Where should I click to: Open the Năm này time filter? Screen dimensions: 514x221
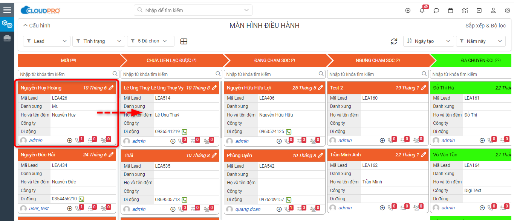click(x=480, y=41)
